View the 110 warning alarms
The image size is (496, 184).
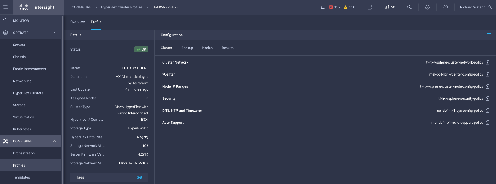349,7
